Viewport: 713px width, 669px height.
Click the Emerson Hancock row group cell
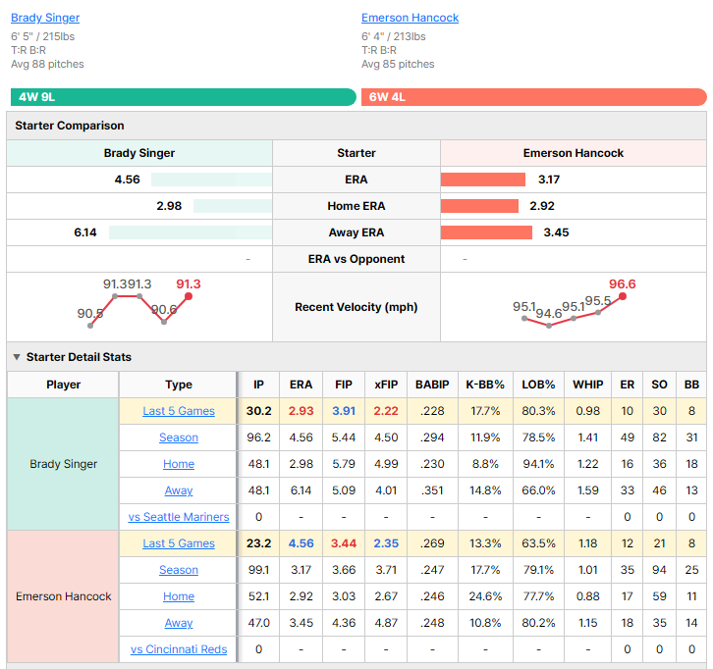click(x=63, y=596)
